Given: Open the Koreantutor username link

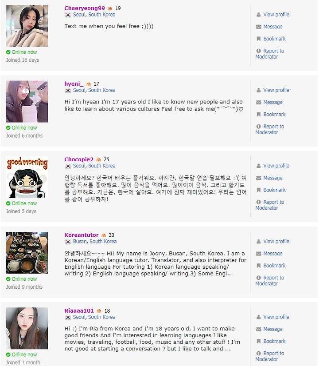Looking at the screenshot, I should [x=82, y=235].
